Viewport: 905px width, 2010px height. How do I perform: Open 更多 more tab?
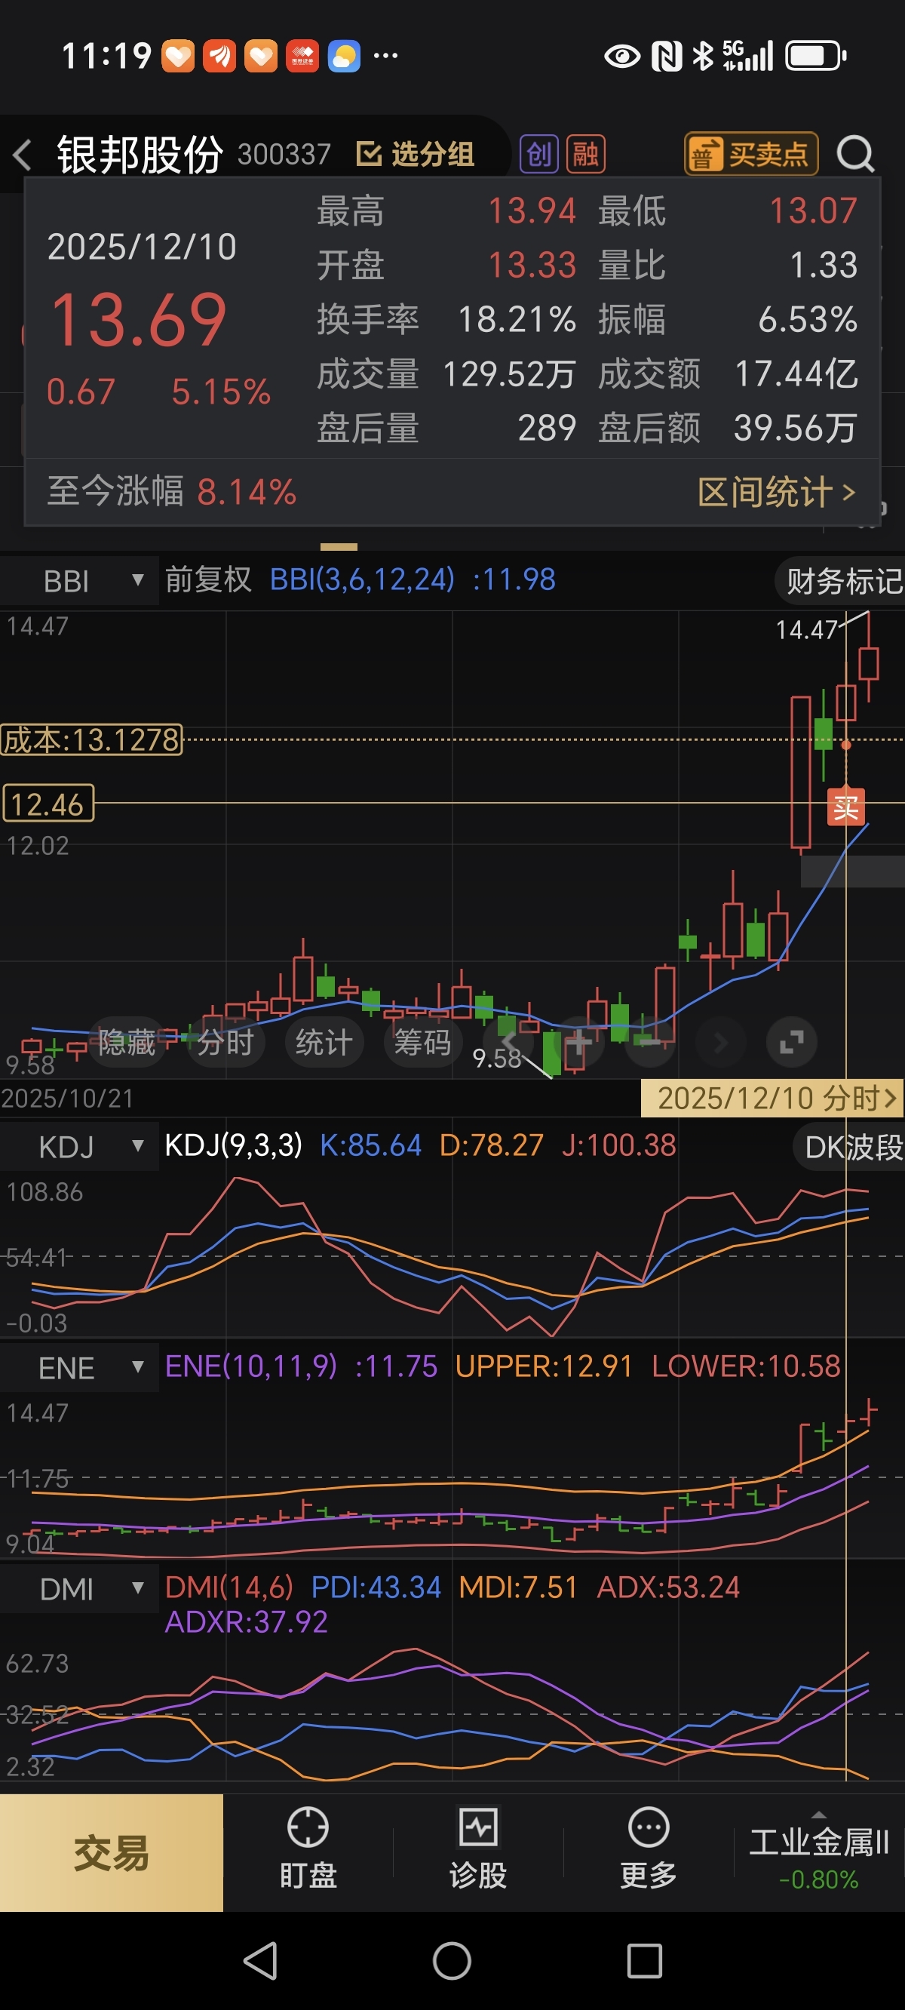point(649,1850)
